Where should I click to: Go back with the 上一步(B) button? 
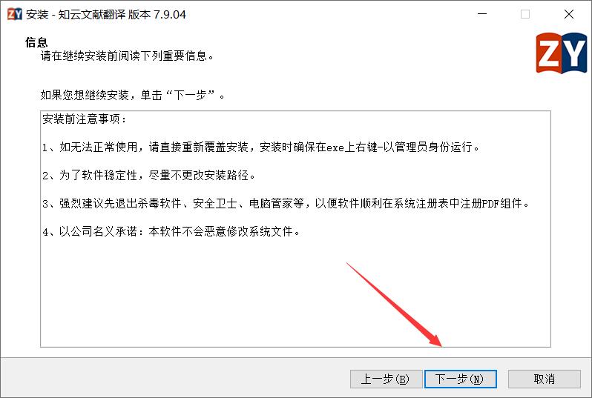click(386, 379)
